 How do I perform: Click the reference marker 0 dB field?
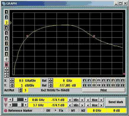click(x=116, y=110)
